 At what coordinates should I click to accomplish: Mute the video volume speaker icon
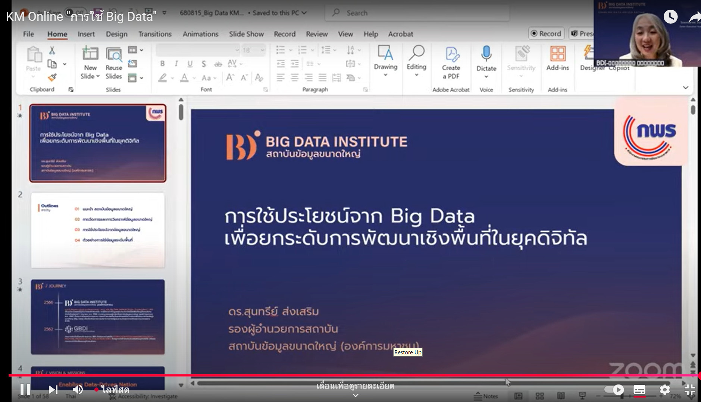coord(78,389)
